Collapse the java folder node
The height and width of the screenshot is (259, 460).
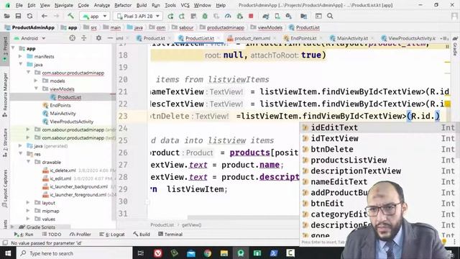coord(21,64)
